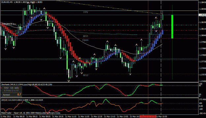Click the 1.38195 price axis label
The image size is (206, 118).
coord(202,22)
